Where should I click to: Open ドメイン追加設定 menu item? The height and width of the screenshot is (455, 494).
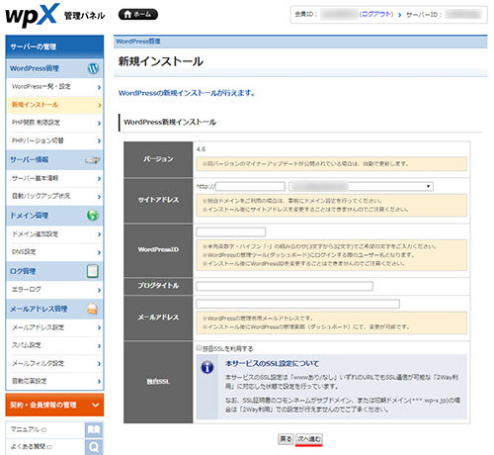pos(54,234)
